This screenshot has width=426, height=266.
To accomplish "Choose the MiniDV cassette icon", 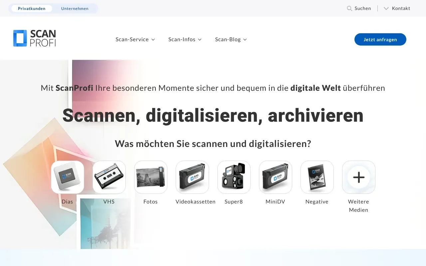I will pyautogui.click(x=275, y=177).
